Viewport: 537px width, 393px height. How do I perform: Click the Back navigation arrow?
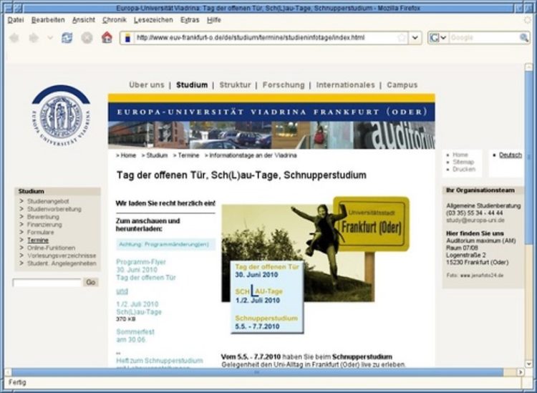click(14, 38)
